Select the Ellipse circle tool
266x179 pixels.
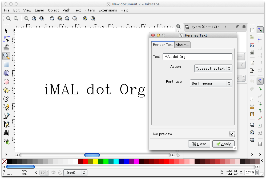(x=6, y=82)
